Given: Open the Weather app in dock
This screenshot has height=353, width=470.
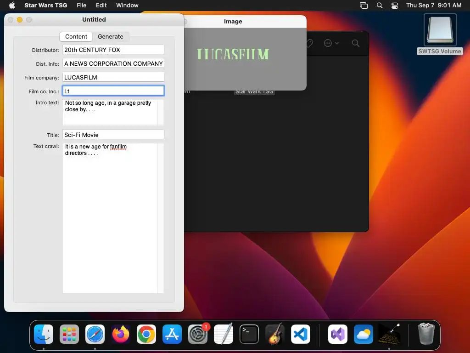Looking at the screenshot, I should click(x=364, y=334).
